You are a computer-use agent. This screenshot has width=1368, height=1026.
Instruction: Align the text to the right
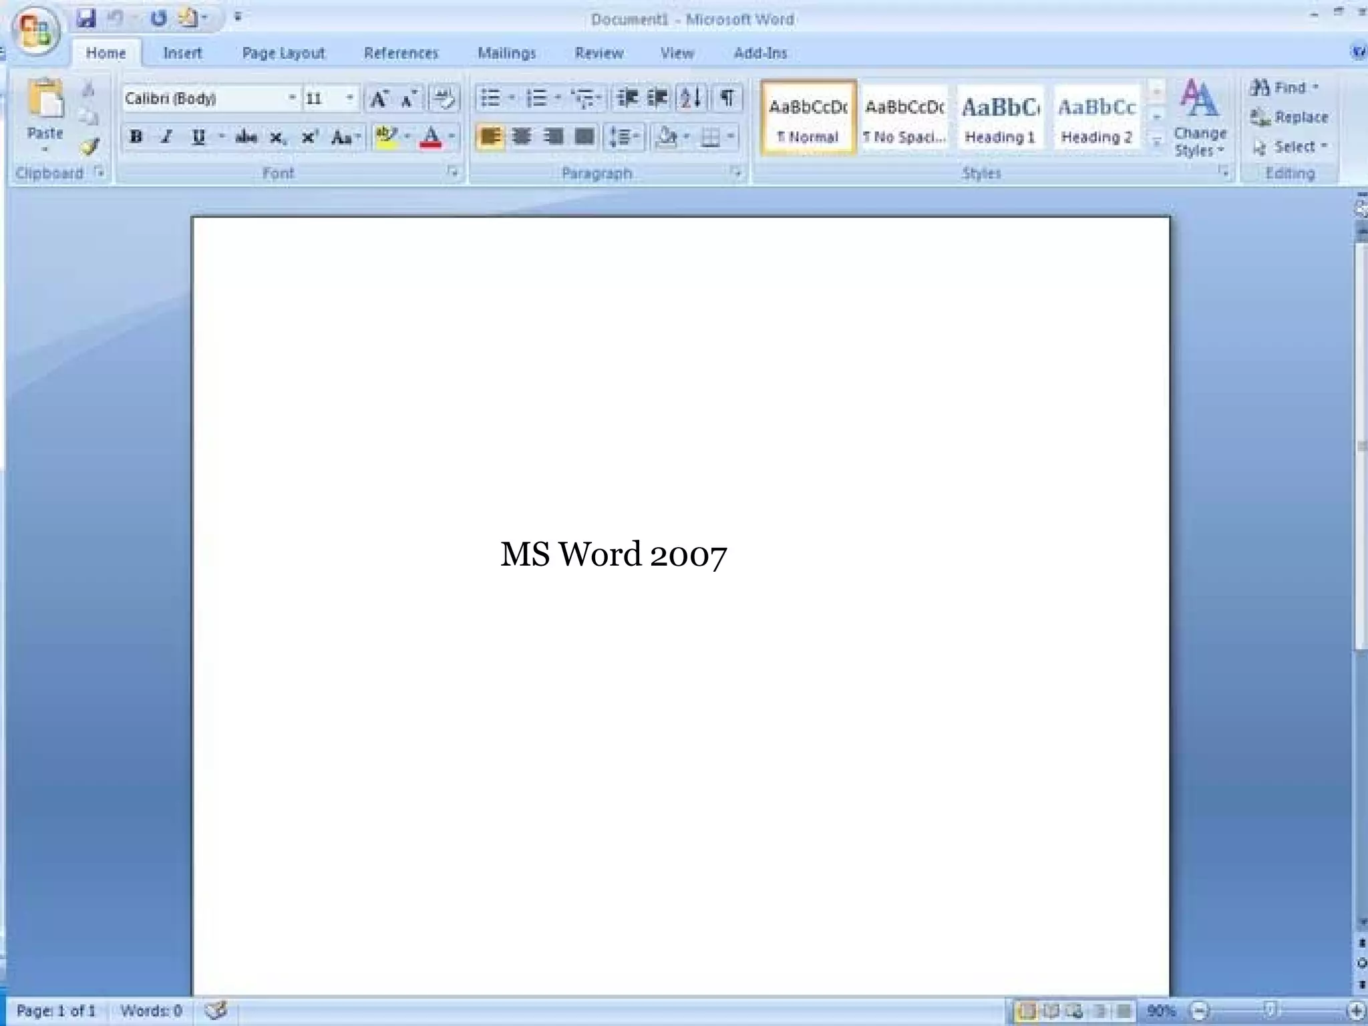tap(552, 137)
